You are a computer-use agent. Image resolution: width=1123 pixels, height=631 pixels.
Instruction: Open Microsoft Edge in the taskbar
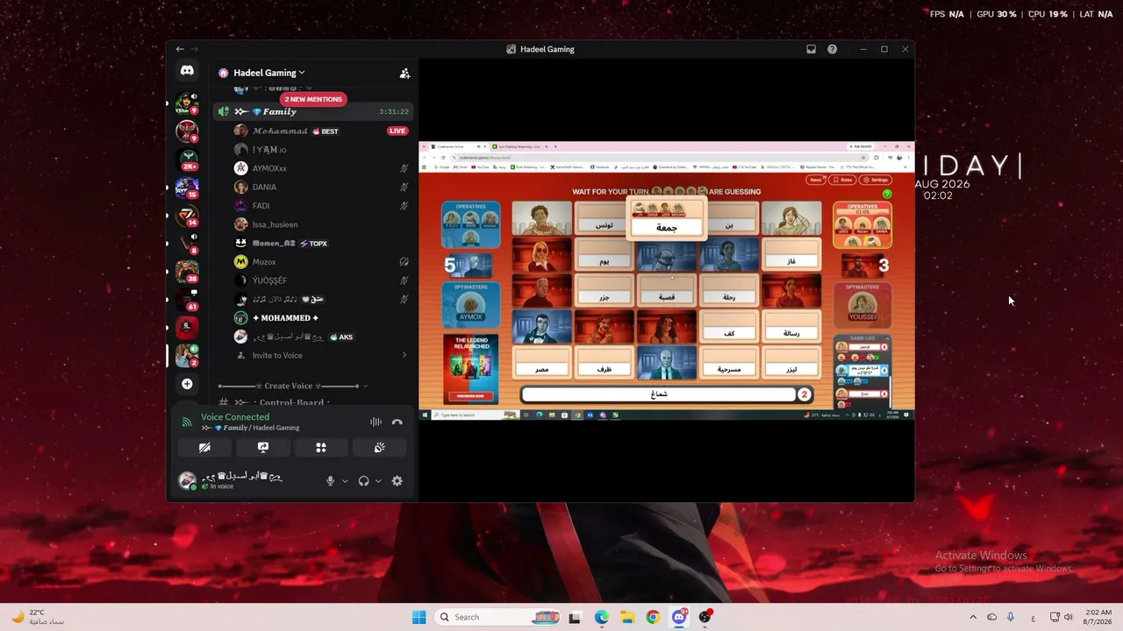pos(601,617)
